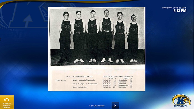Image resolution: width=194 pixels, height=109 pixels.
Task: Click the '1 of 1202 Photos' counter
Action: pos(97,106)
